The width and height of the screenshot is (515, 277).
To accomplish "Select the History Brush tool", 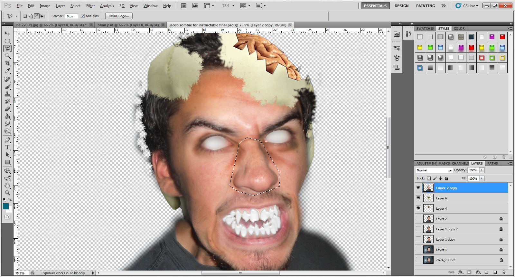I will tap(7, 101).
